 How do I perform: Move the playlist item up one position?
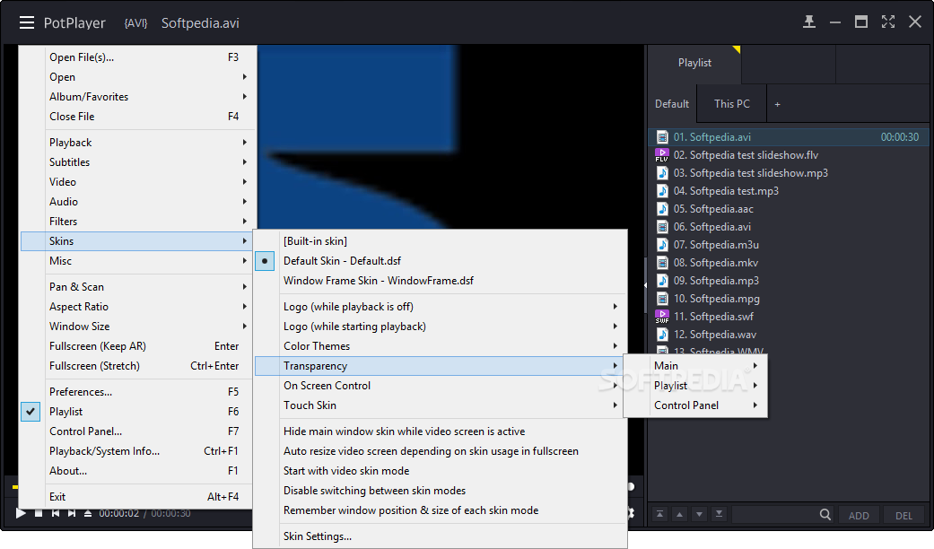click(680, 515)
